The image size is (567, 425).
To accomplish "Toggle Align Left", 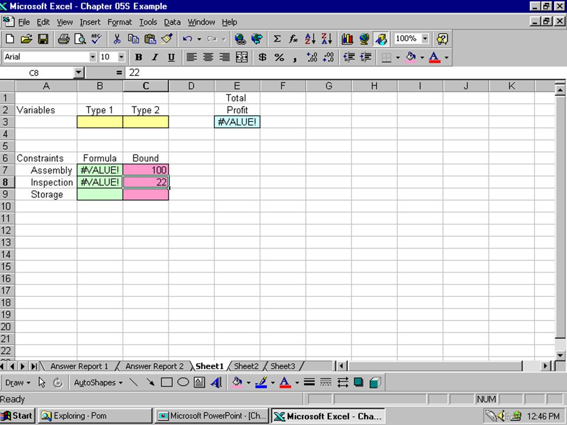I will [191, 57].
